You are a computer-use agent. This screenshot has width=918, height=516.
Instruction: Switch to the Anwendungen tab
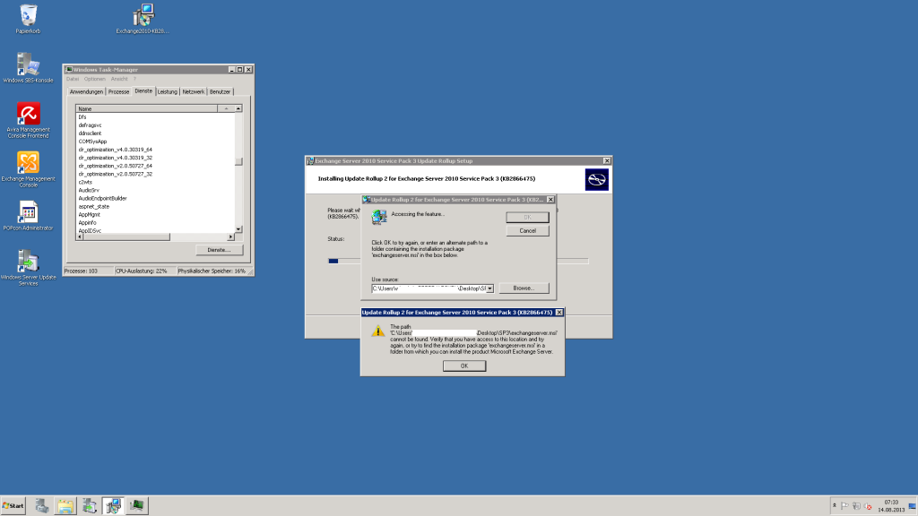point(86,92)
